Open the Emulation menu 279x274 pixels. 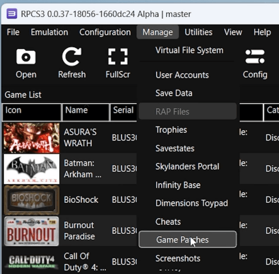tap(50, 32)
